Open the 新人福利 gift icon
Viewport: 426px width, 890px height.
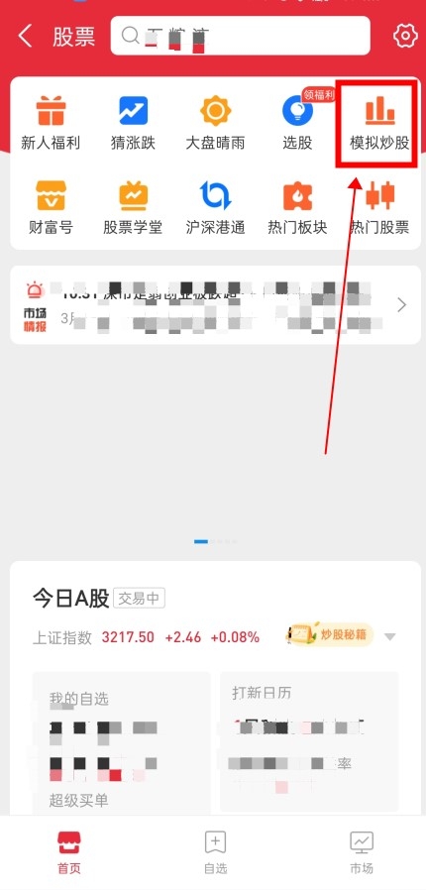[x=51, y=111]
